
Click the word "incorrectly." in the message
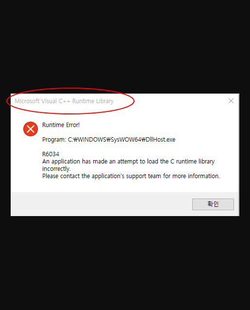[x=56, y=169]
